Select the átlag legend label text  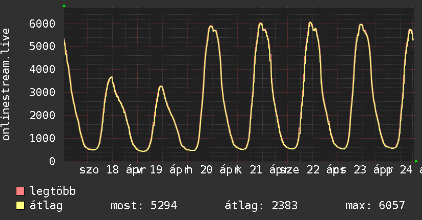[46, 206]
